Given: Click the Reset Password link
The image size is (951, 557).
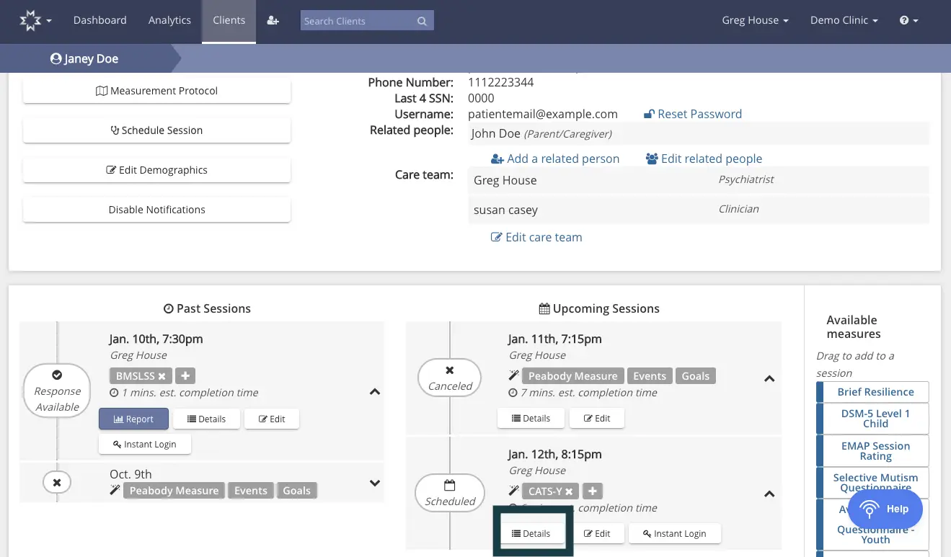Looking at the screenshot, I should point(693,113).
